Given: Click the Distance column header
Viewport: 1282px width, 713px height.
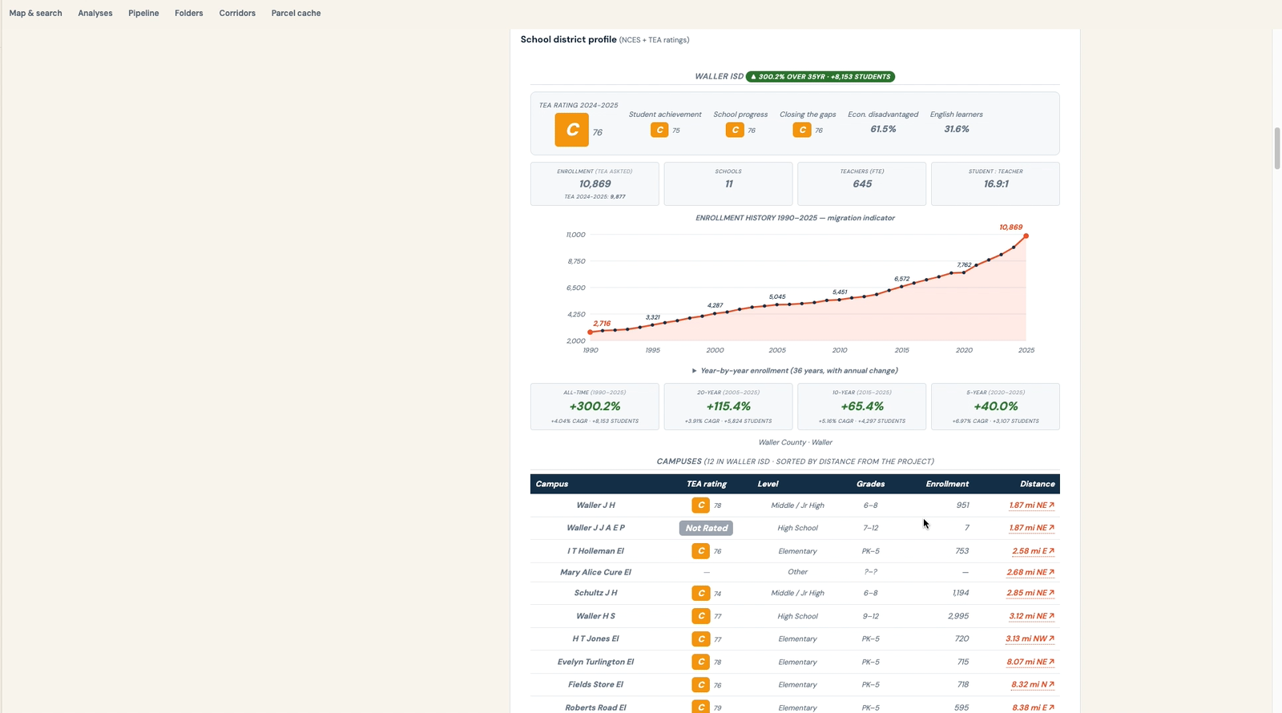Looking at the screenshot, I should pyautogui.click(x=1037, y=484).
